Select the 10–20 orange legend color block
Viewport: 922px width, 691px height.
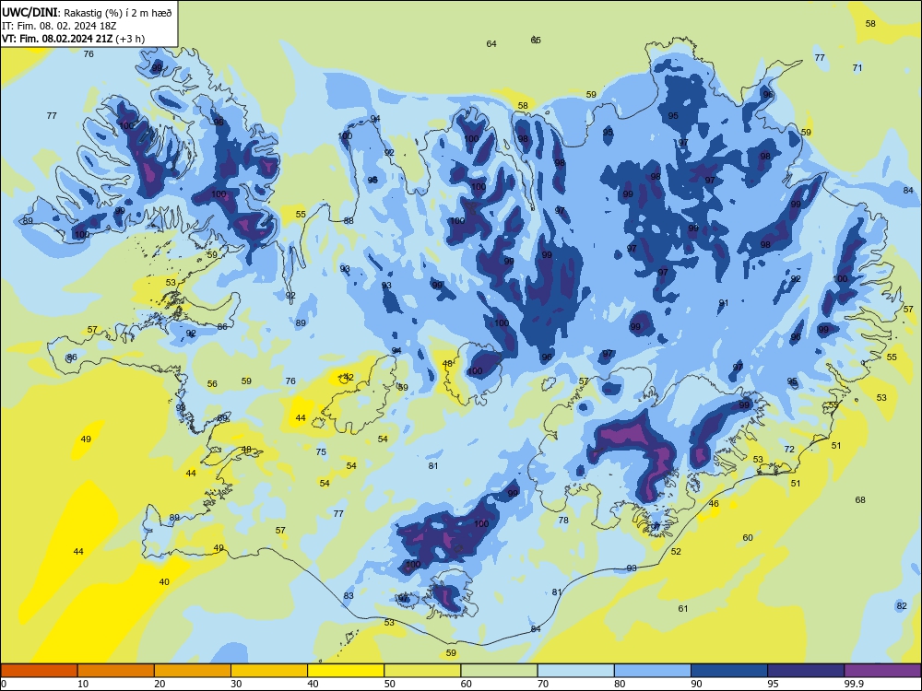point(116,671)
